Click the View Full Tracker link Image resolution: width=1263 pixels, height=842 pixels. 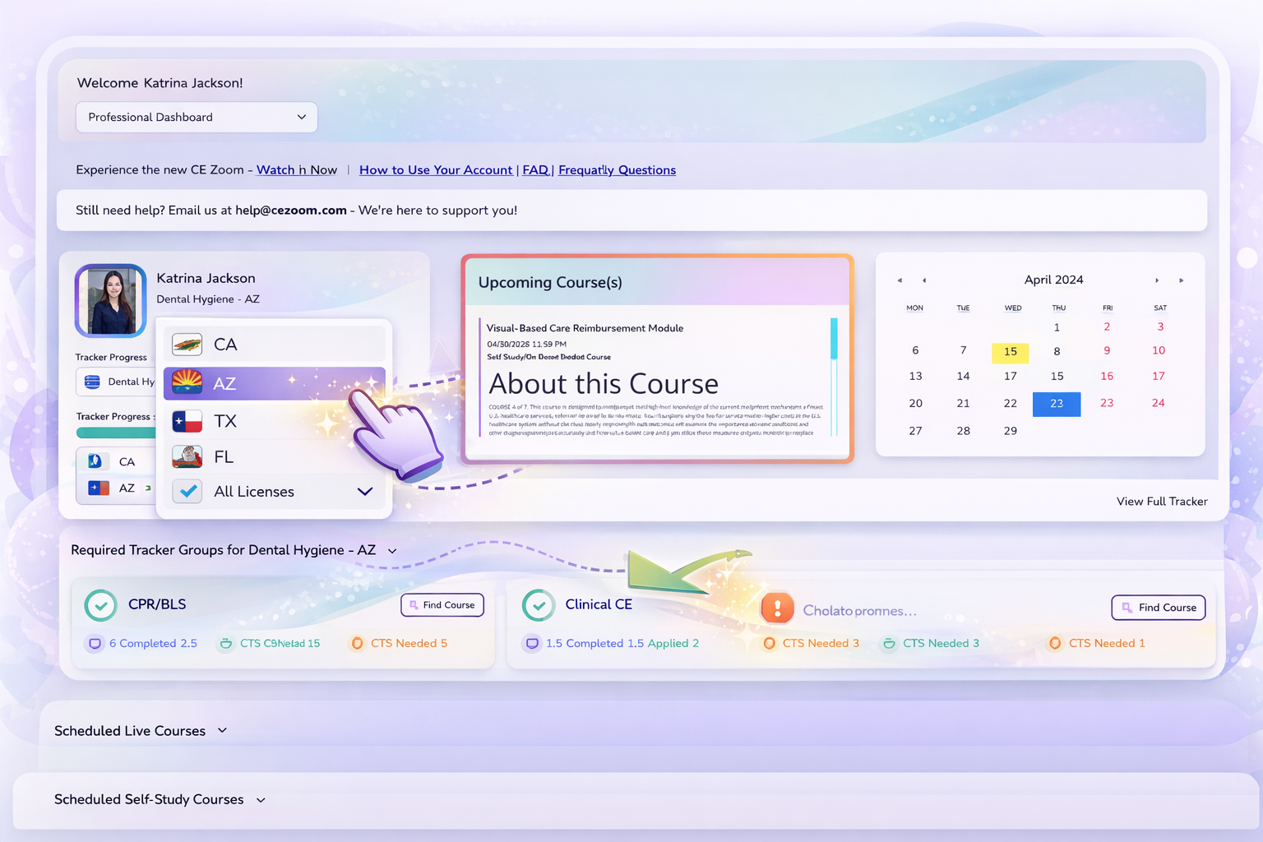(1162, 501)
